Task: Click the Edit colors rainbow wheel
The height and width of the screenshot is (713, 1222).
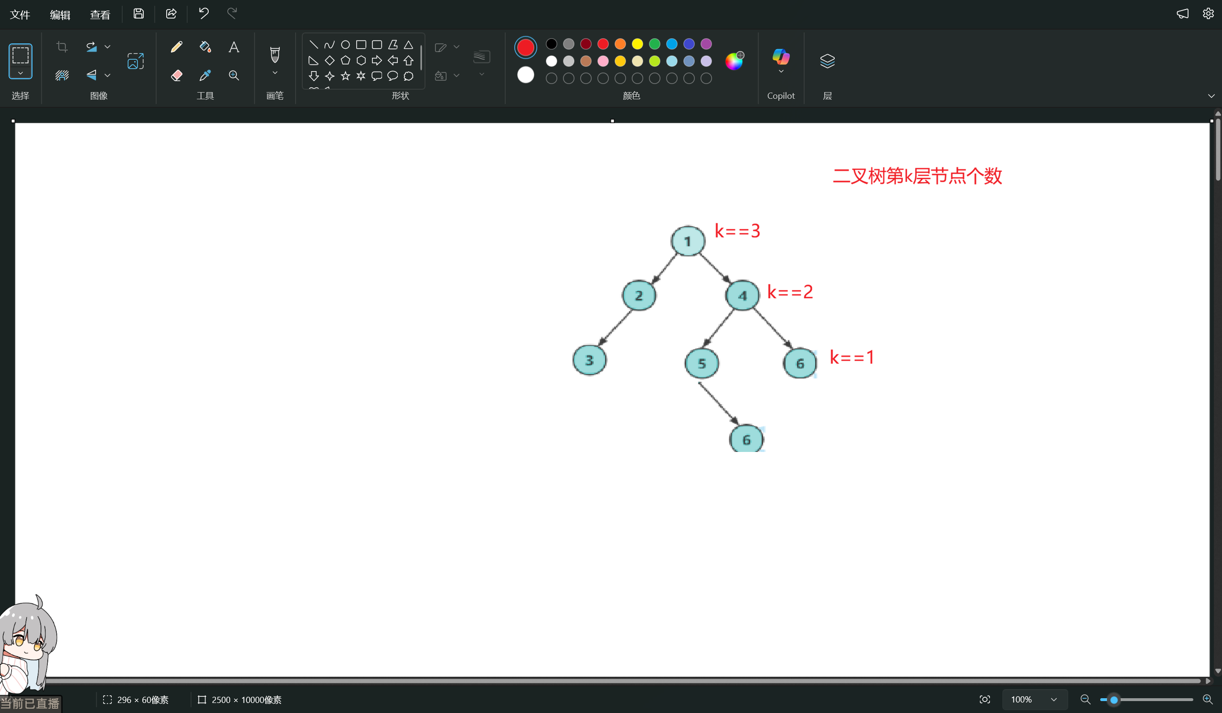Action: point(733,61)
